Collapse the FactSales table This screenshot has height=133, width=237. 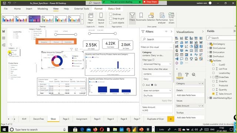(x=208, y=61)
